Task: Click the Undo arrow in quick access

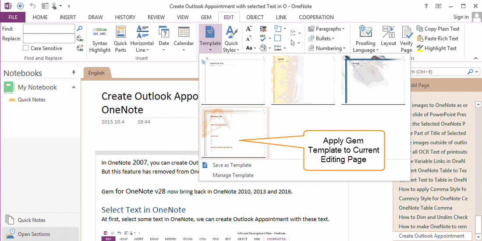Action: [32, 6]
